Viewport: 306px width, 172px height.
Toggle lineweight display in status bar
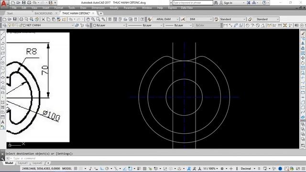(x=139, y=169)
